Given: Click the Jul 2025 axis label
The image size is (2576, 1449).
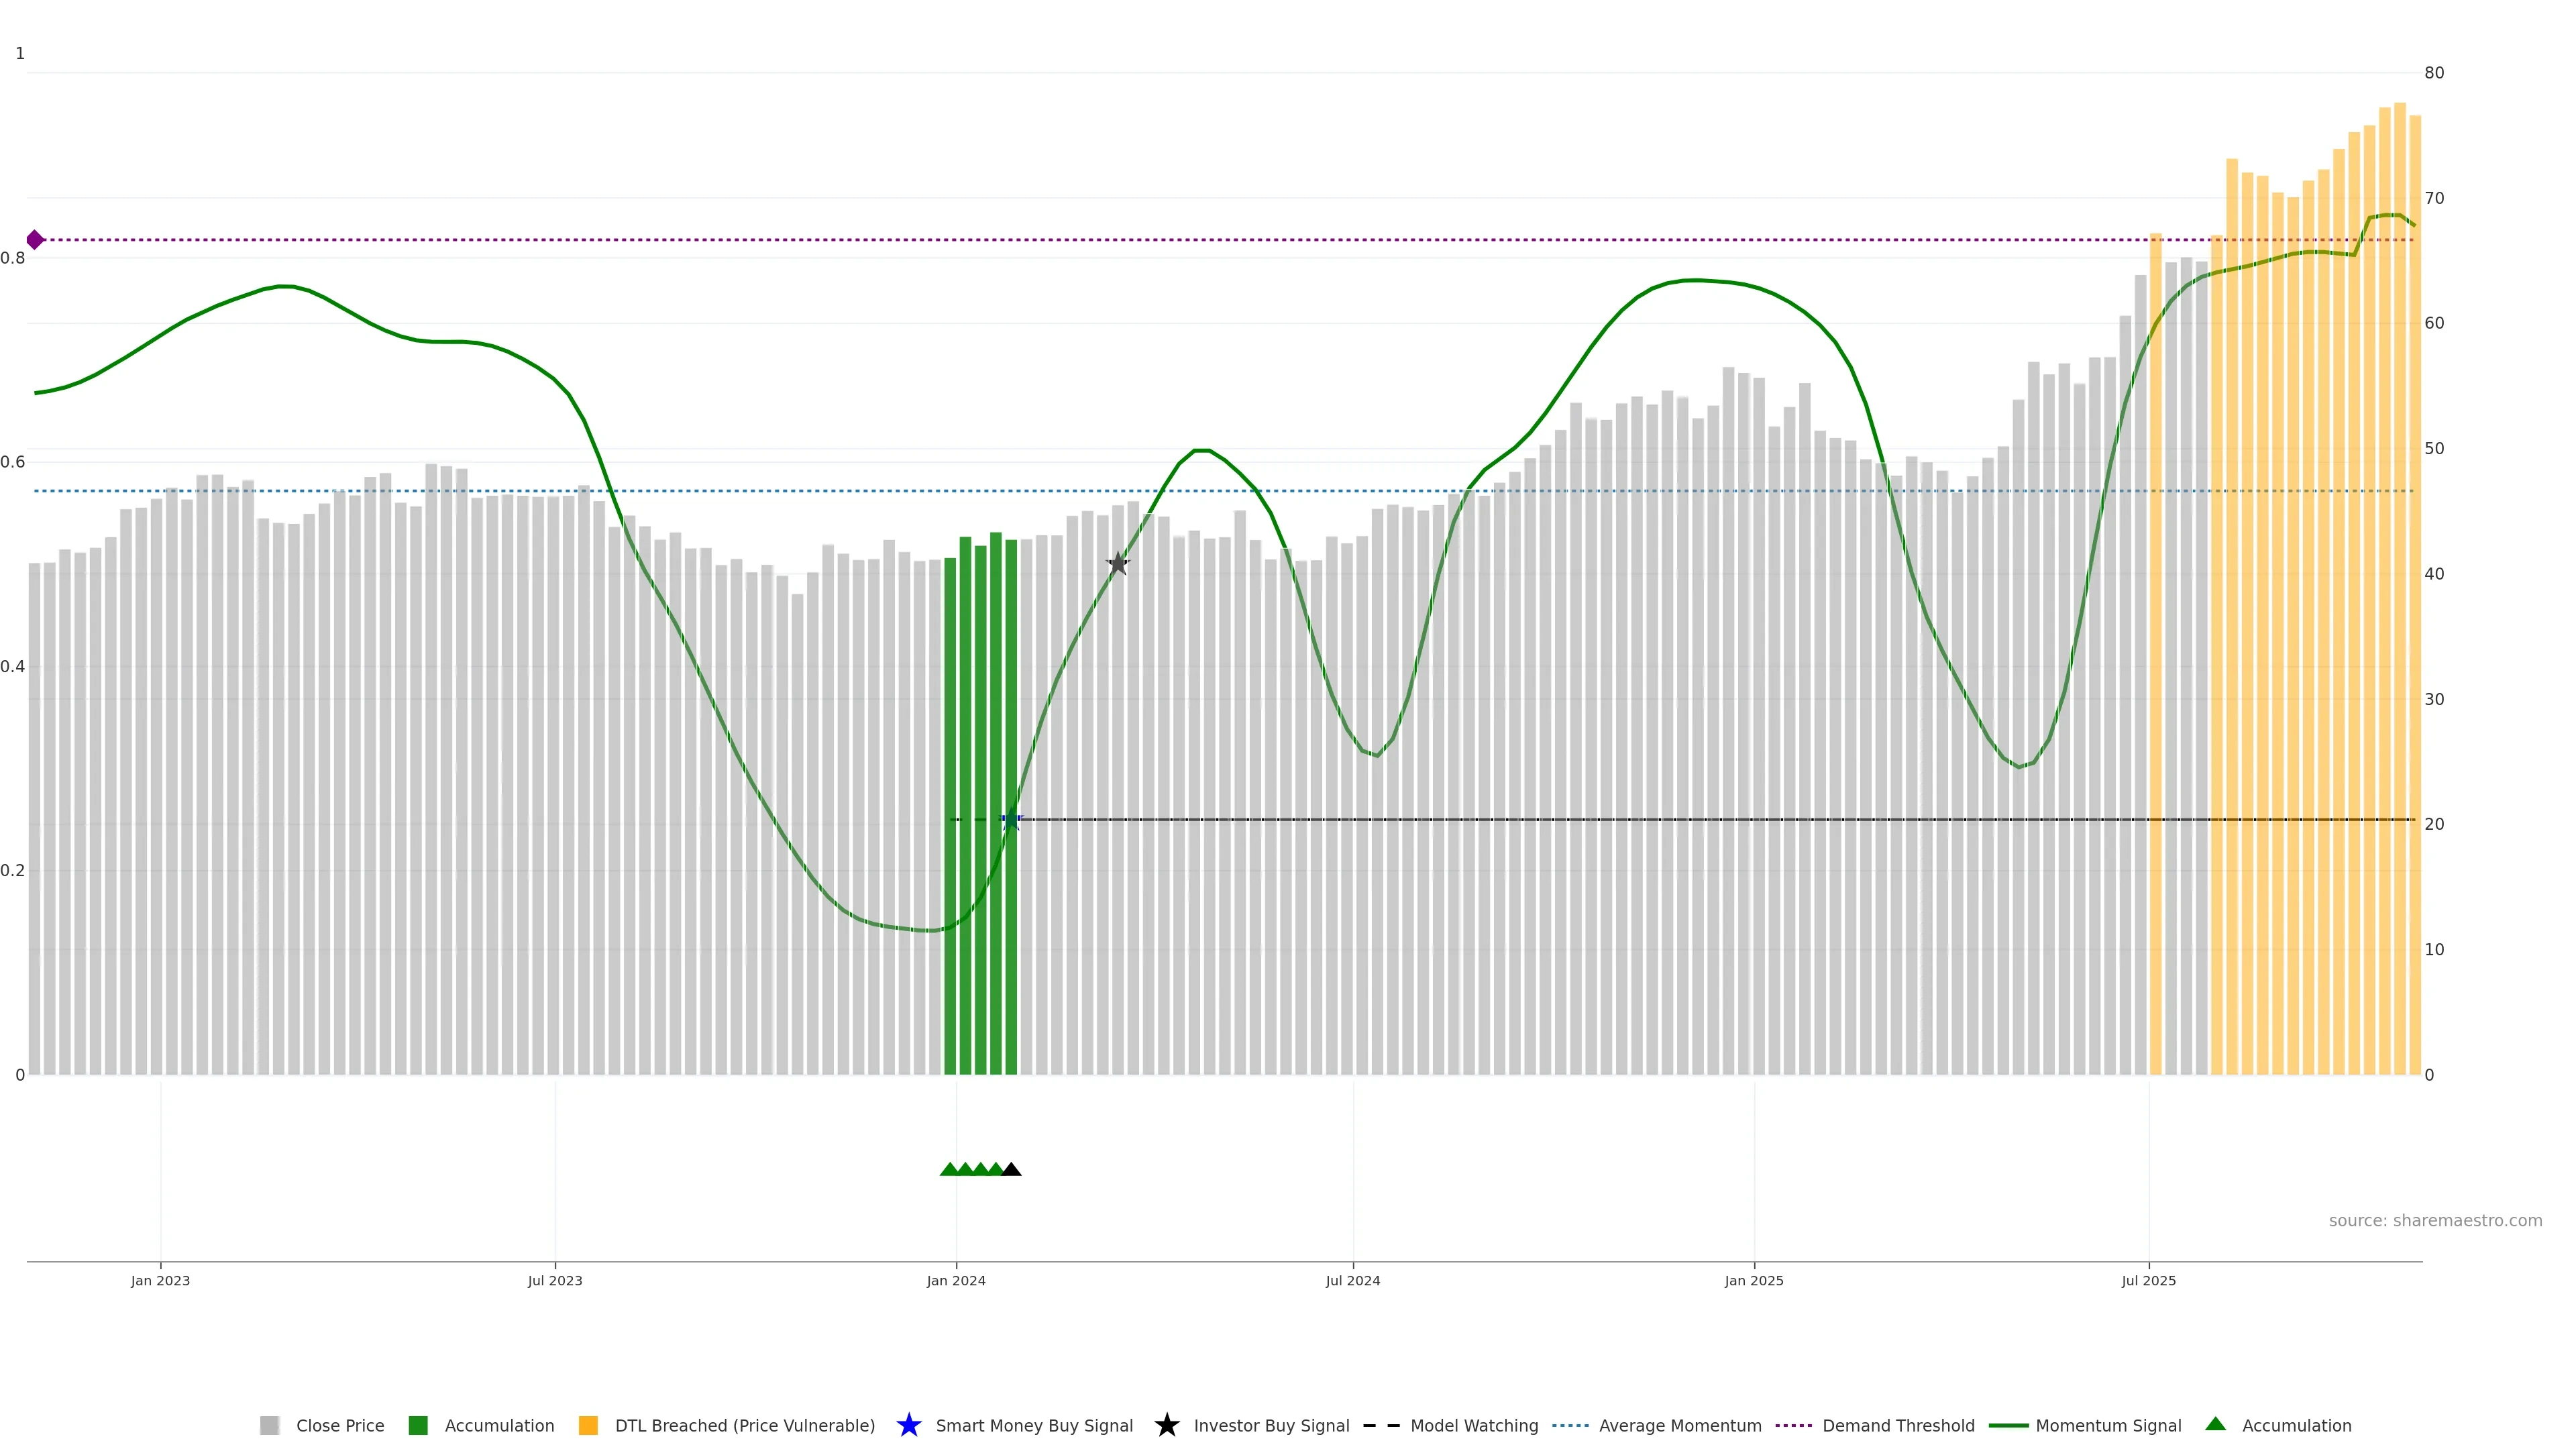Looking at the screenshot, I should 2148,1281.
